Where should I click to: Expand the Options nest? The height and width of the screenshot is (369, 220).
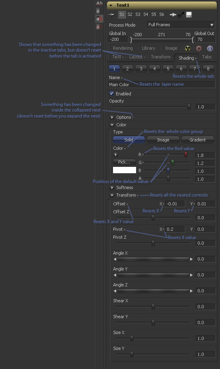[112, 117]
